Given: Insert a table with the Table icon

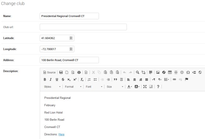Looking at the screenshot, I should 170,72.
